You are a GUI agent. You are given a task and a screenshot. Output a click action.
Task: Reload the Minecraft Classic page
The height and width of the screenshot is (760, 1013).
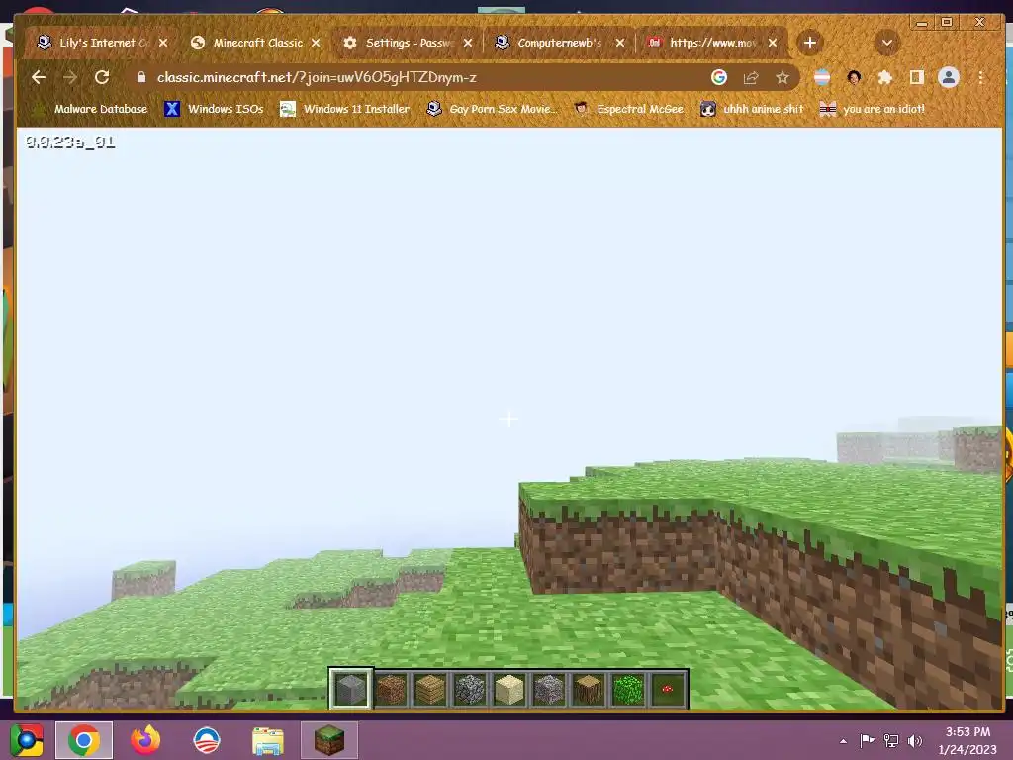(102, 77)
